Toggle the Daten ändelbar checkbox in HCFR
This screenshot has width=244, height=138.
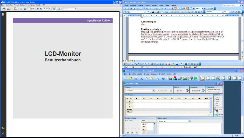tap(157, 91)
